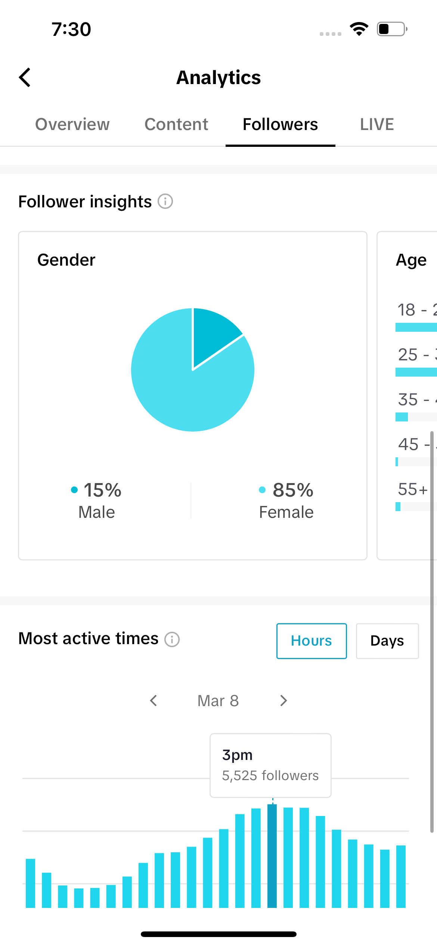Open the LIVE tab
Viewport: 437px width, 946px height.
(x=377, y=124)
